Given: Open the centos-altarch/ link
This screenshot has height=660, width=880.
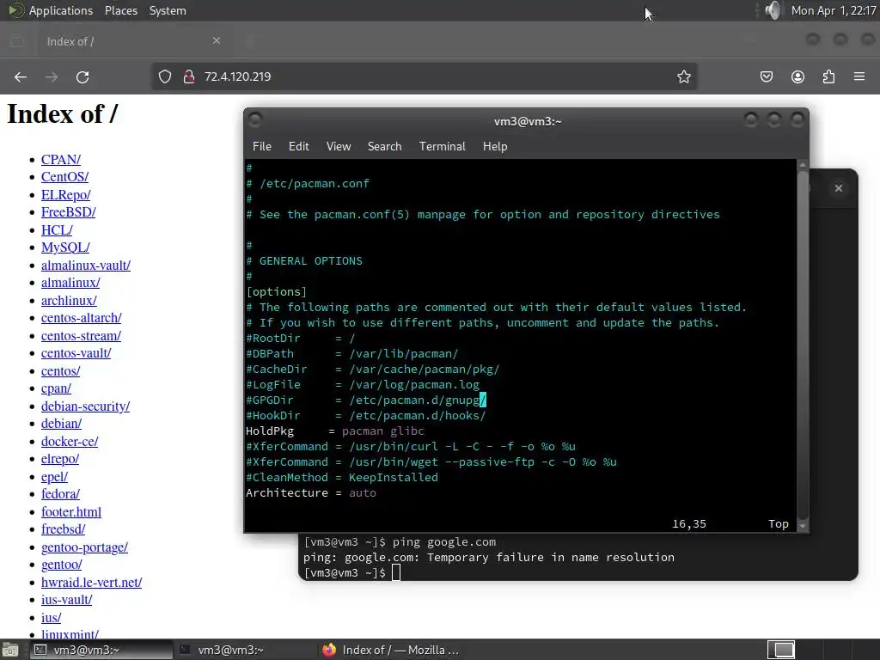Looking at the screenshot, I should [x=82, y=318].
